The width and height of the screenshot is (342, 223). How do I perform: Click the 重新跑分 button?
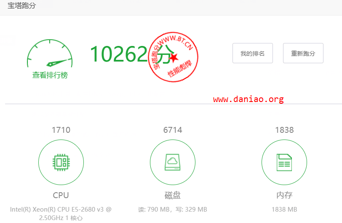coord(303,53)
